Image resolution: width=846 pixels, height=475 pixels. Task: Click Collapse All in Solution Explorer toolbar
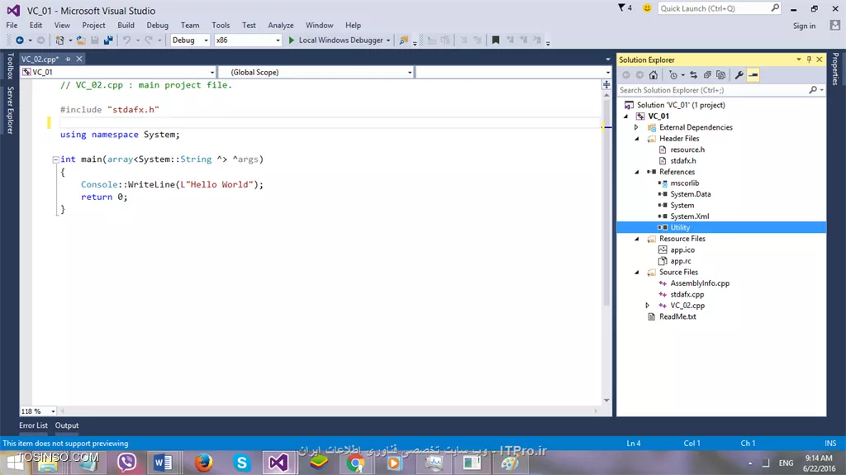point(708,75)
